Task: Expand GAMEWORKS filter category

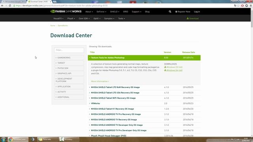Action: [x=69, y=58]
